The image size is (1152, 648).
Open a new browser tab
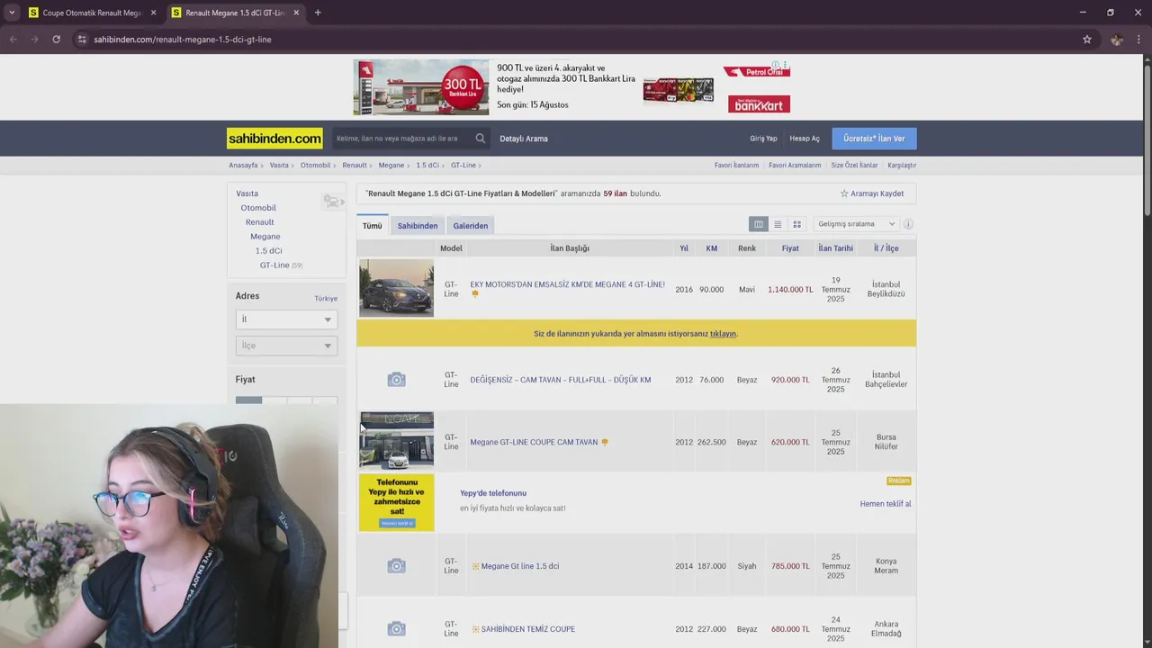point(318,13)
